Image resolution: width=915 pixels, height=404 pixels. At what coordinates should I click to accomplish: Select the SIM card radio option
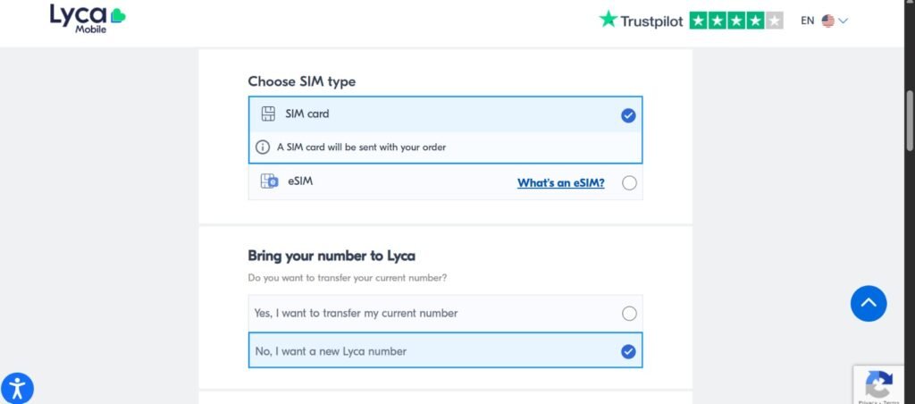(628, 115)
